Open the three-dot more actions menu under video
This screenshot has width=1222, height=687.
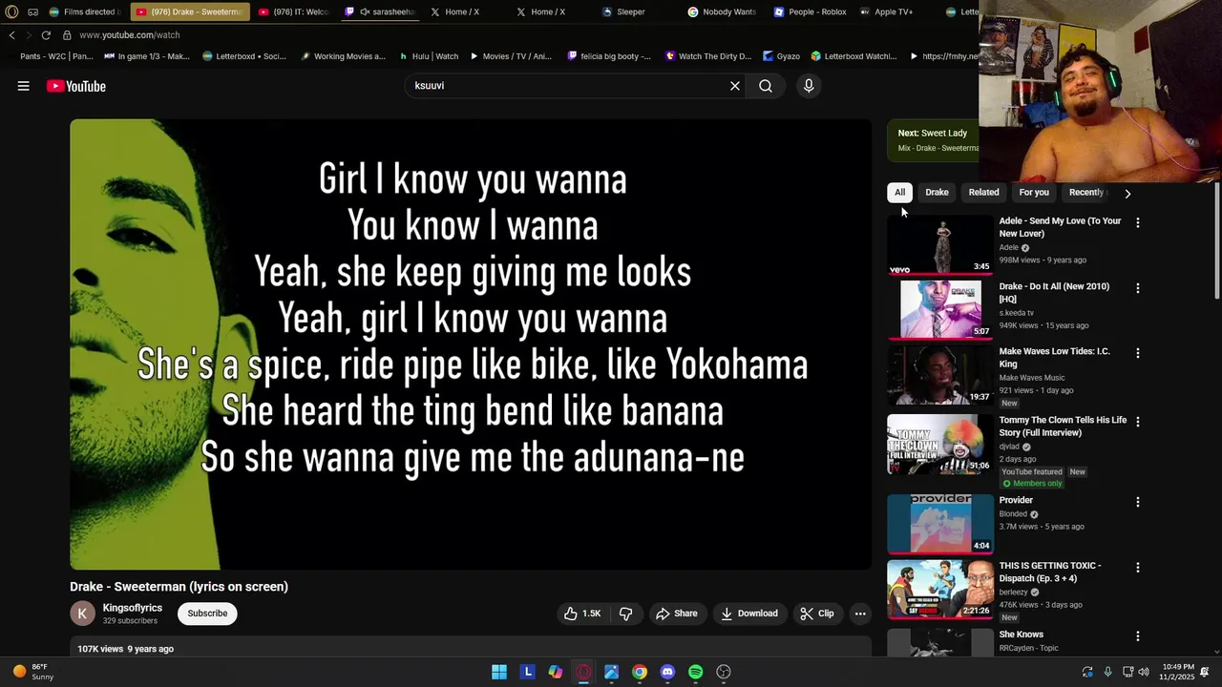click(860, 614)
